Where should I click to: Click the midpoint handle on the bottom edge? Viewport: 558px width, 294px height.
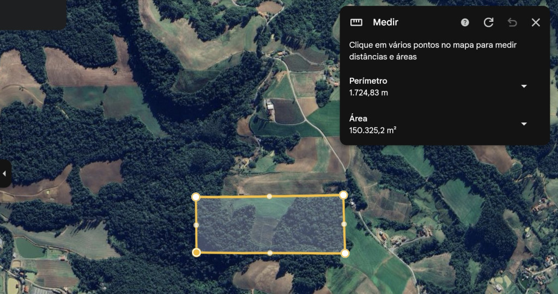coord(270,253)
